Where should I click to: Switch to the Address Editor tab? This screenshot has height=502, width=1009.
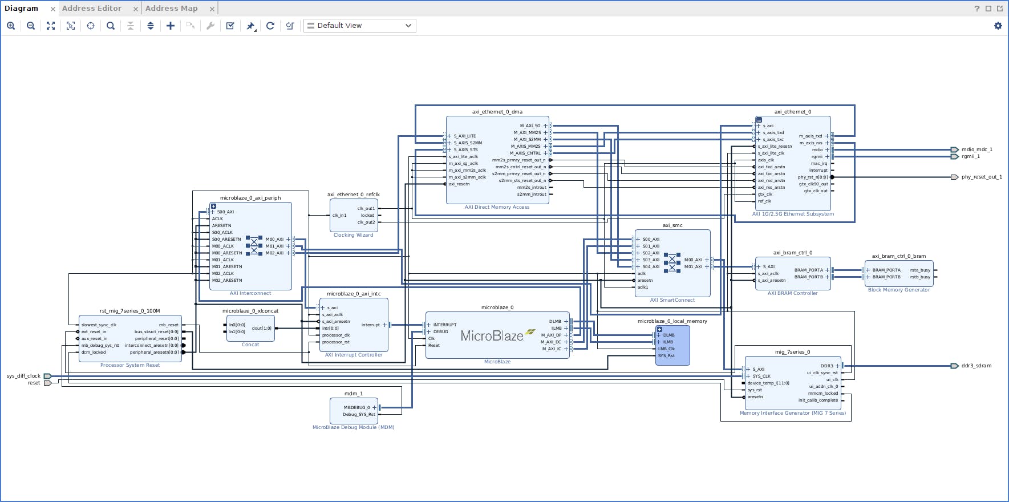(x=92, y=9)
